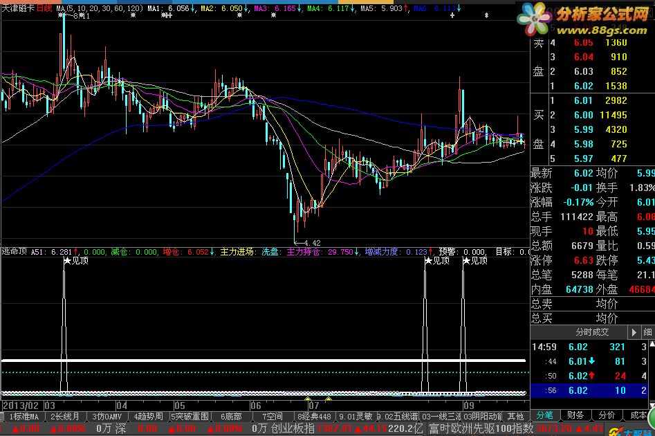This screenshot has height=436, width=655.
Task: Select the 8经典448 indicator tab
Action: coord(314,417)
